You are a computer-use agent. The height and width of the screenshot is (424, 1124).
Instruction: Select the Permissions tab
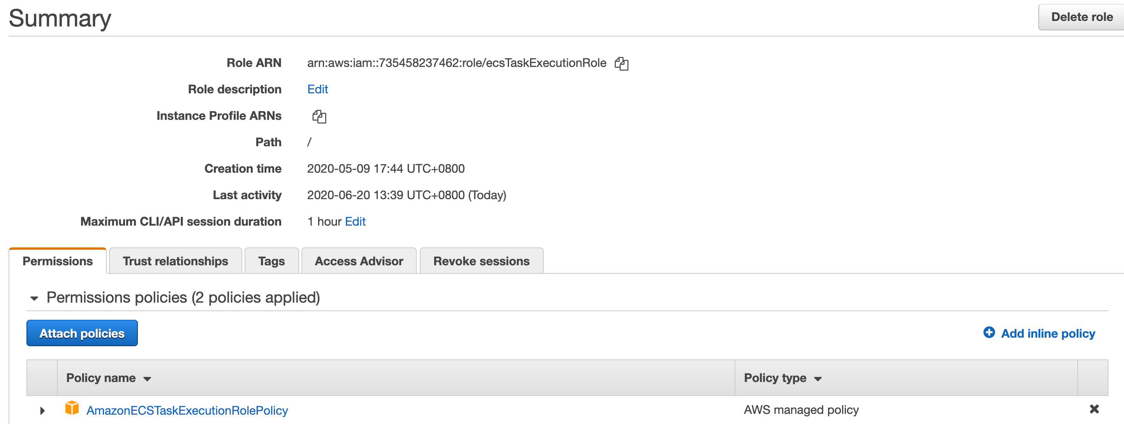pos(58,261)
